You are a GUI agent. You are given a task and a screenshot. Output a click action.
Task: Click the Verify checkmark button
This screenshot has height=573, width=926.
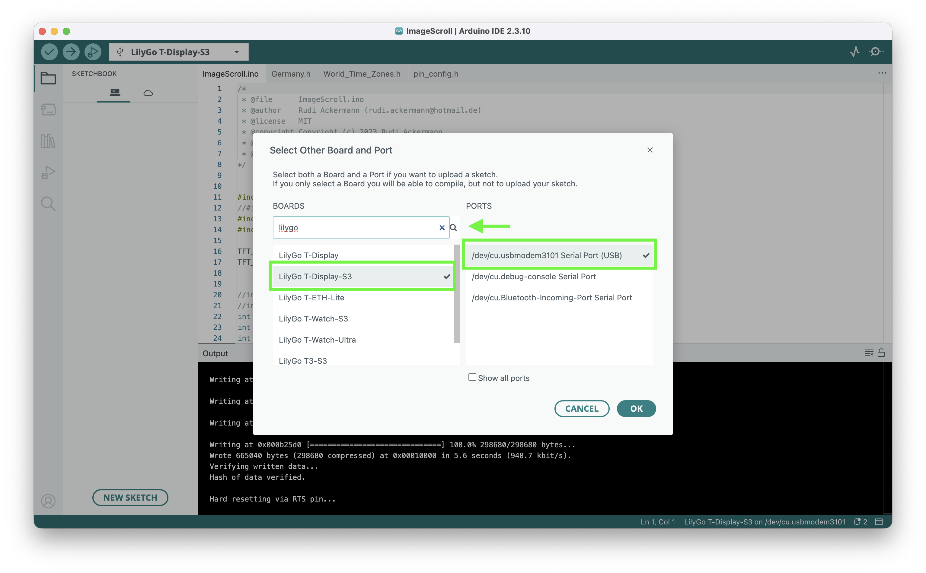[49, 52]
